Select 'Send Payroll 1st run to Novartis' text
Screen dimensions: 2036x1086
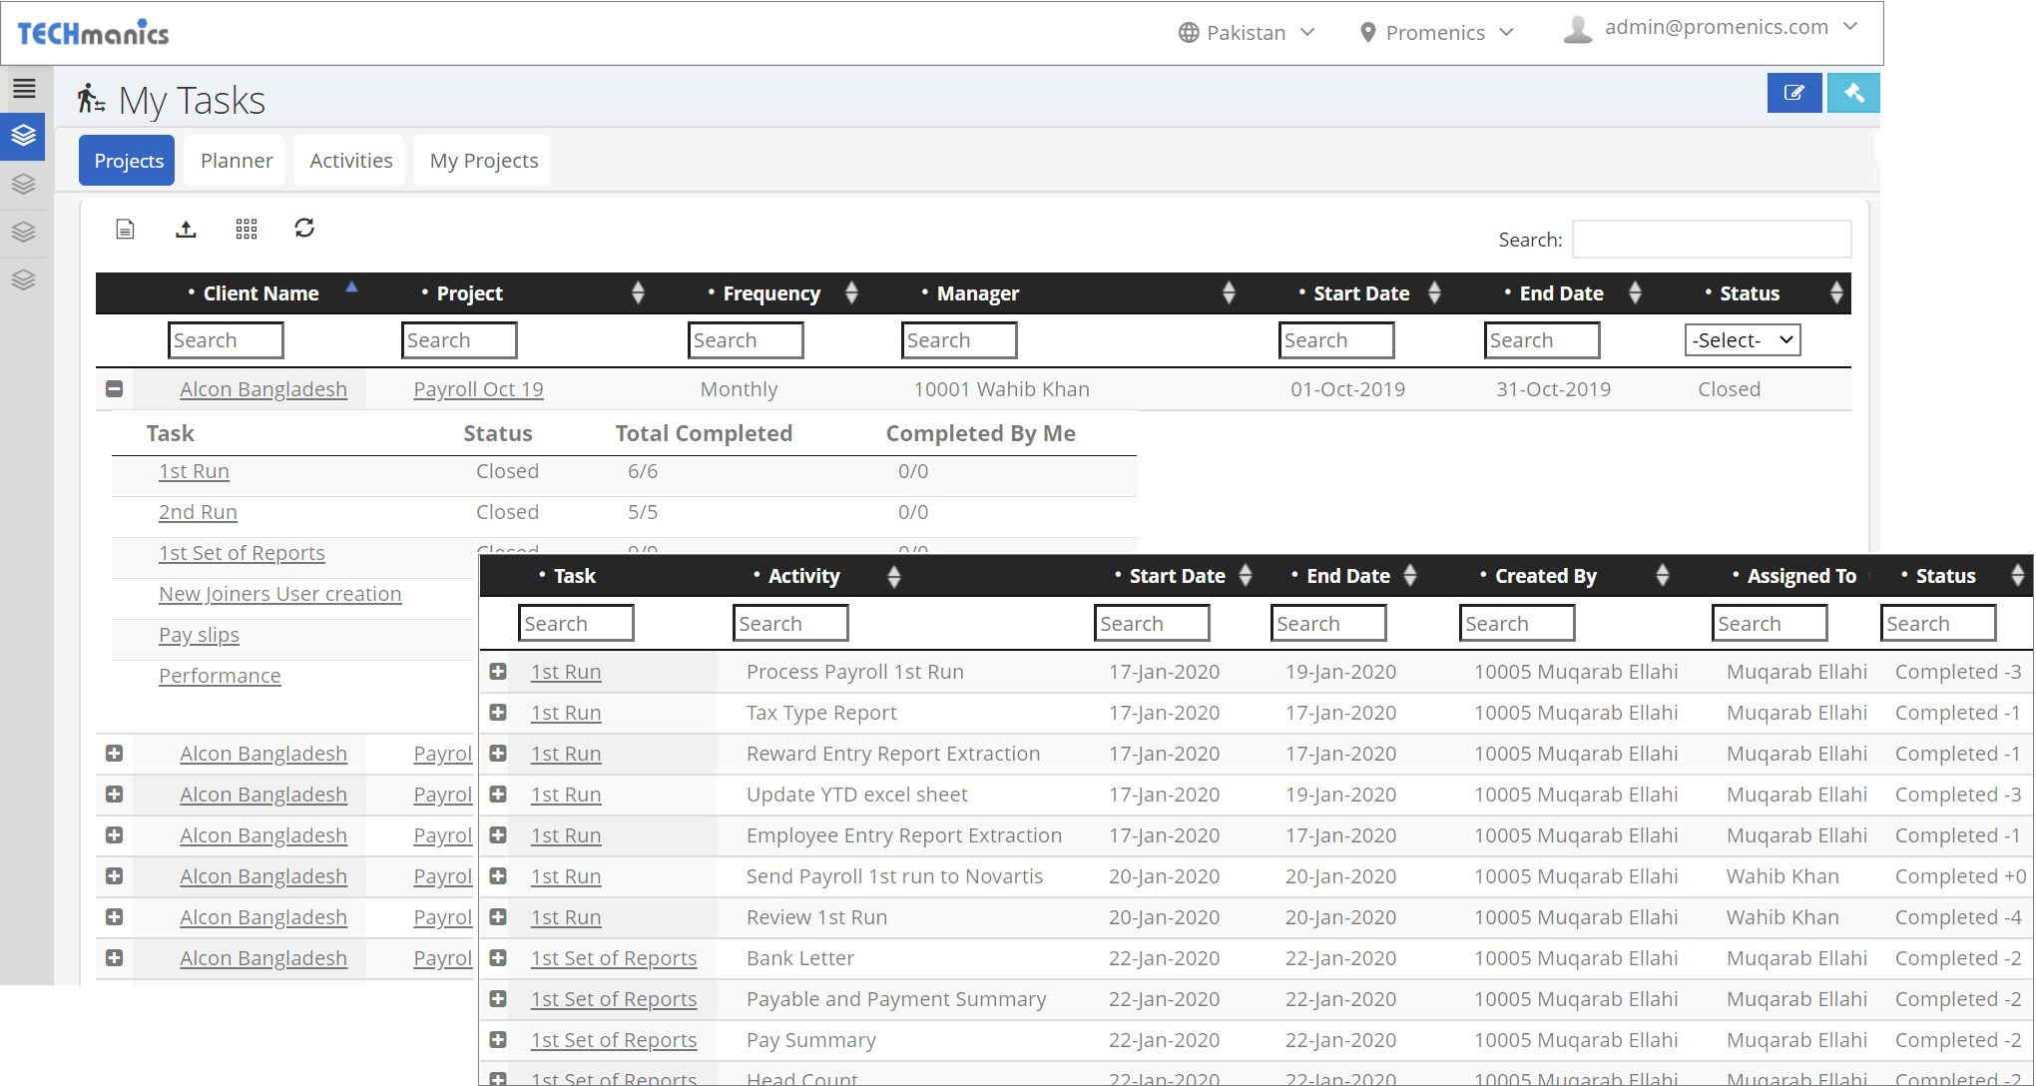tap(894, 876)
